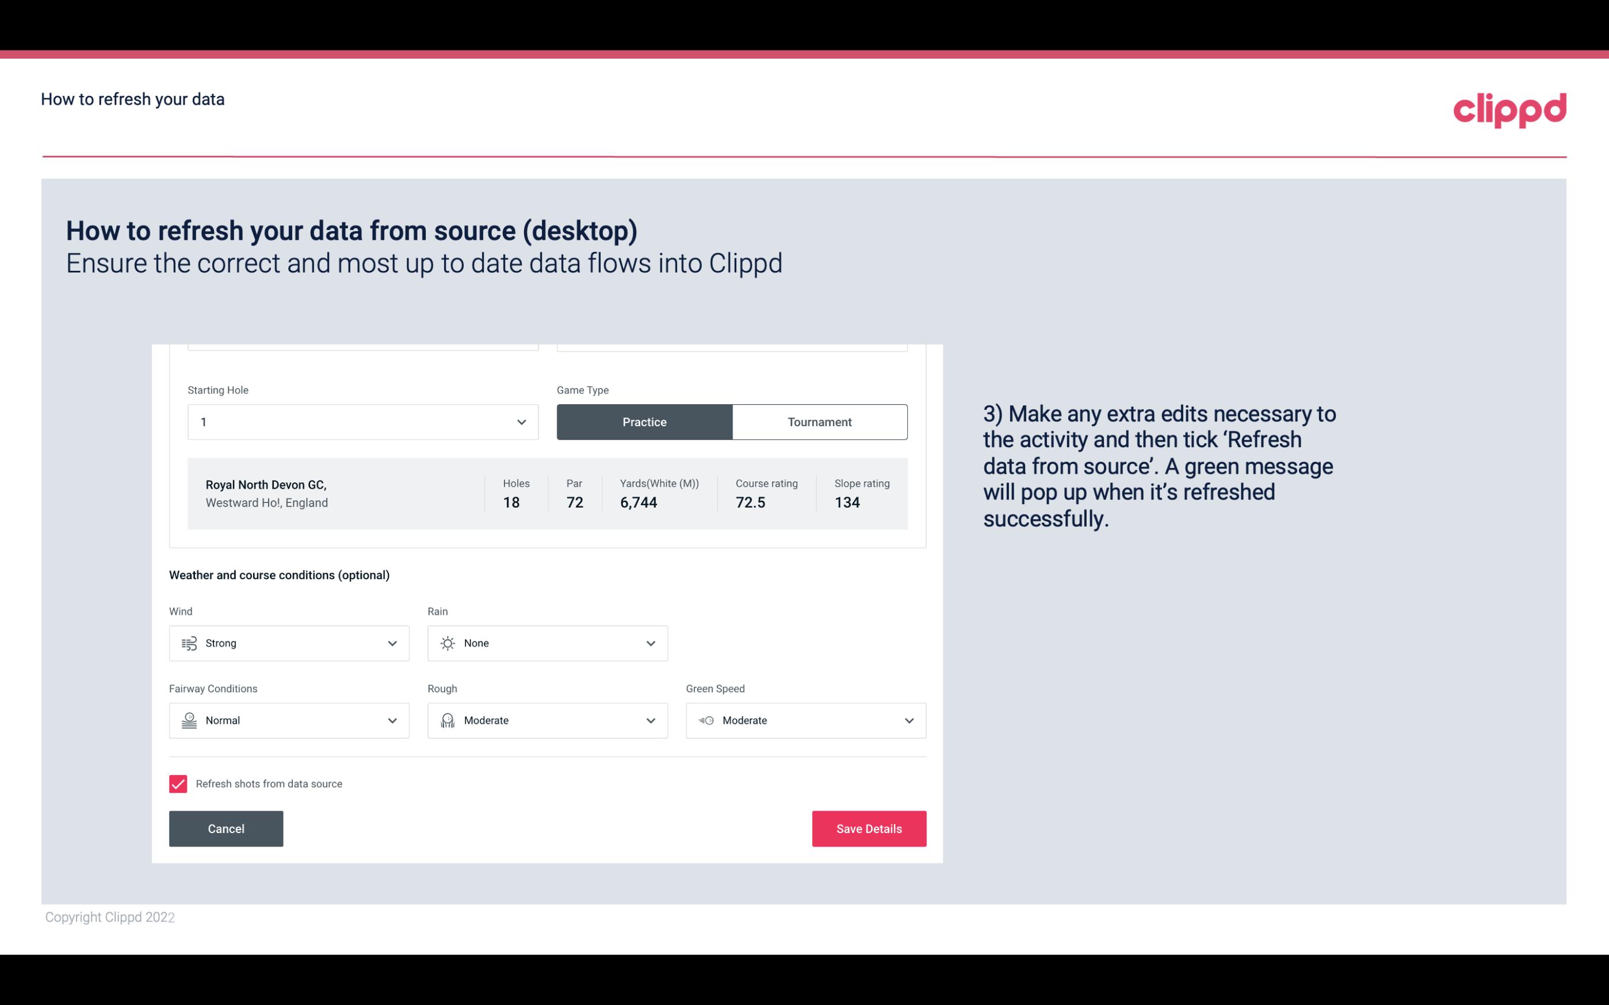Click the starting hole dropdown arrow
Image resolution: width=1609 pixels, height=1005 pixels.
(x=521, y=421)
